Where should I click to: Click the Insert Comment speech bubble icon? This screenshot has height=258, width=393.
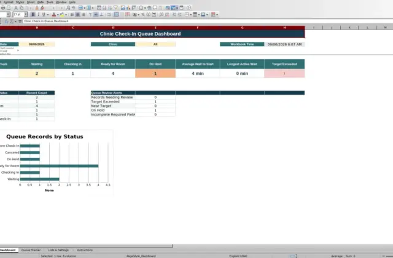(155, 8)
